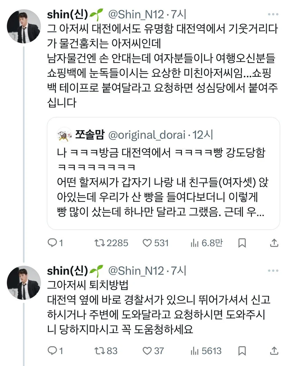This screenshot has height=366, width=287.
Task: Open quoted tweet by @original_dorai
Action: [x=163, y=173]
